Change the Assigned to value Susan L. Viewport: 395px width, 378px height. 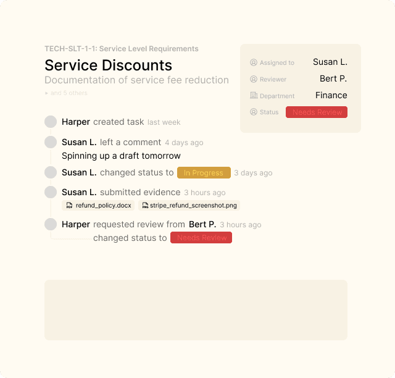pos(330,62)
